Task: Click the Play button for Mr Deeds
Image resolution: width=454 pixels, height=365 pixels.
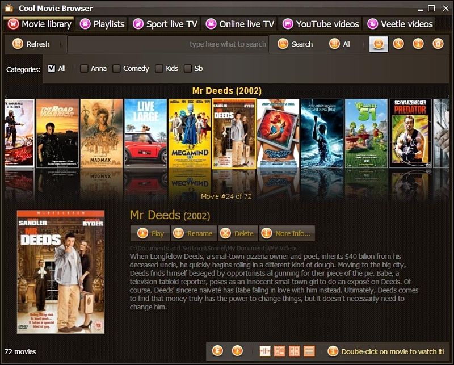Action: tap(150, 233)
